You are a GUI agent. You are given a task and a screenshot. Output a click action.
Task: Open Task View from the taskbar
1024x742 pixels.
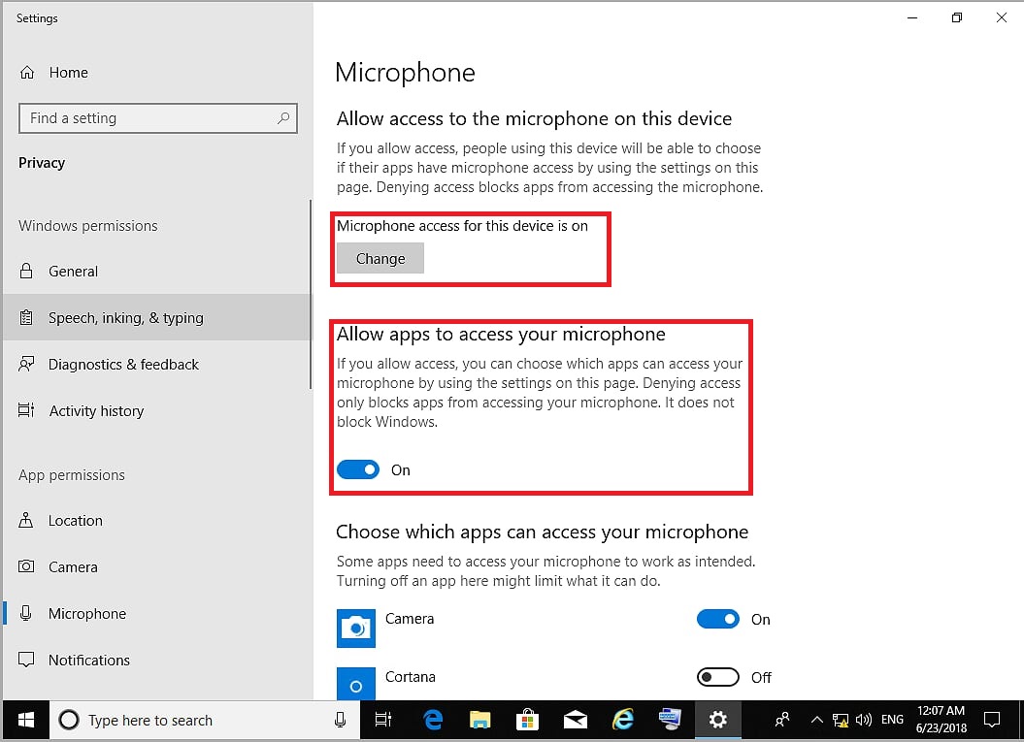(383, 720)
